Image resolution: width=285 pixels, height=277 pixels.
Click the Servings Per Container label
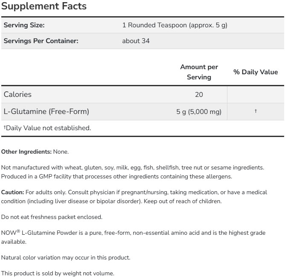41,41
